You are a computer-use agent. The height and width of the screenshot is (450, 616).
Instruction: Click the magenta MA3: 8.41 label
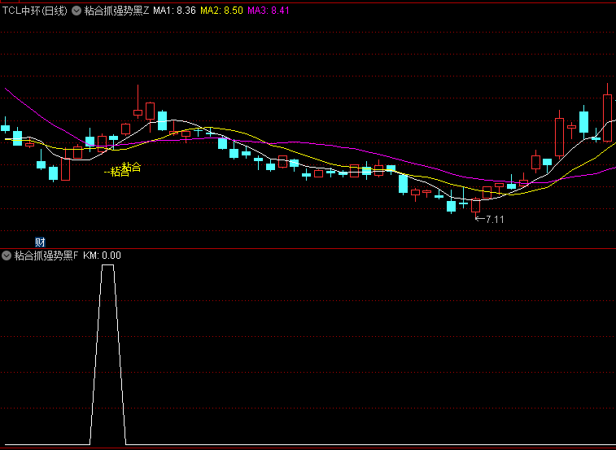click(x=268, y=11)
